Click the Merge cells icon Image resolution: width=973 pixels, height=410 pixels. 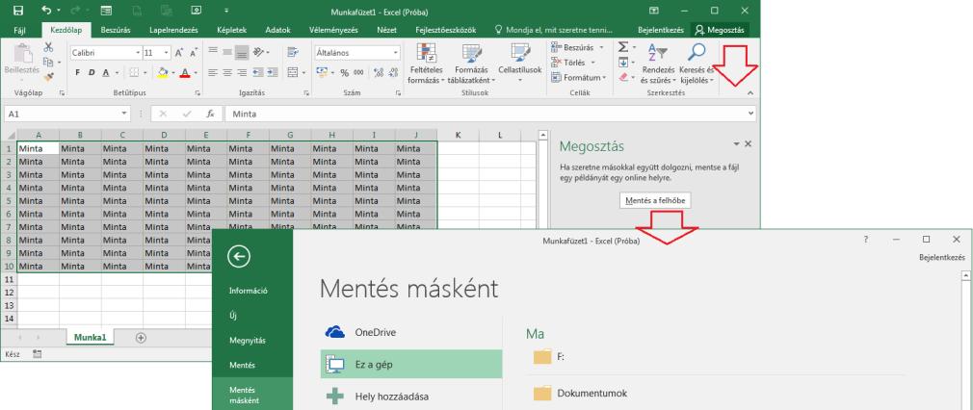pos(293,72)
